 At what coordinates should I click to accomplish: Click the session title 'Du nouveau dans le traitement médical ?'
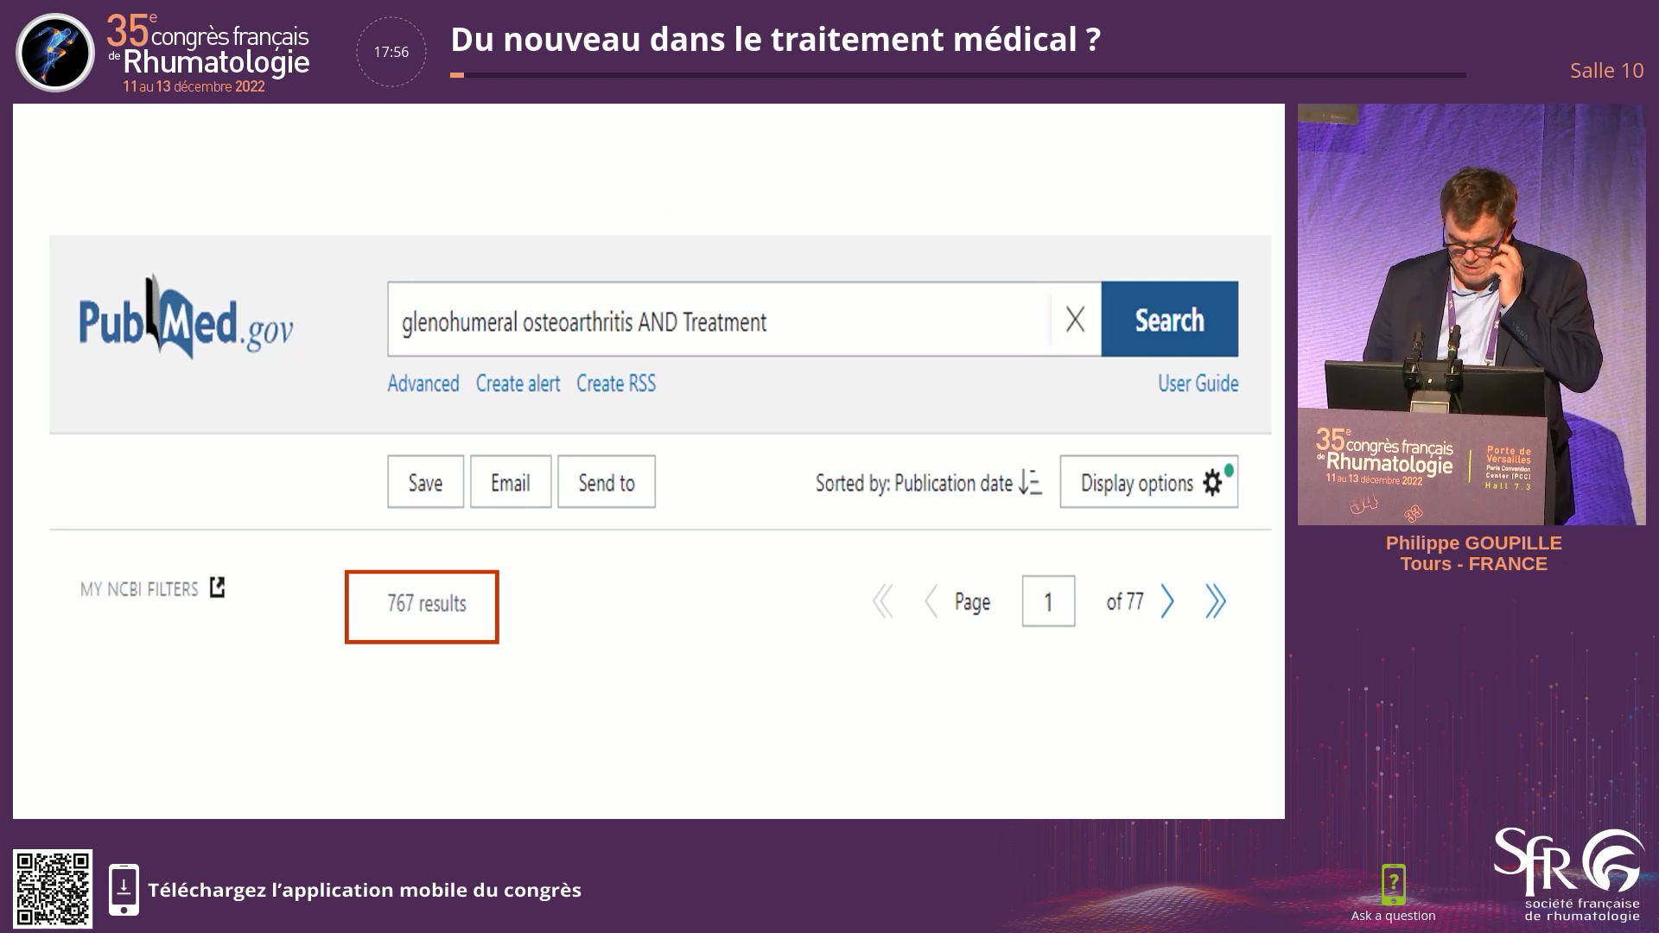pos(776,40)
